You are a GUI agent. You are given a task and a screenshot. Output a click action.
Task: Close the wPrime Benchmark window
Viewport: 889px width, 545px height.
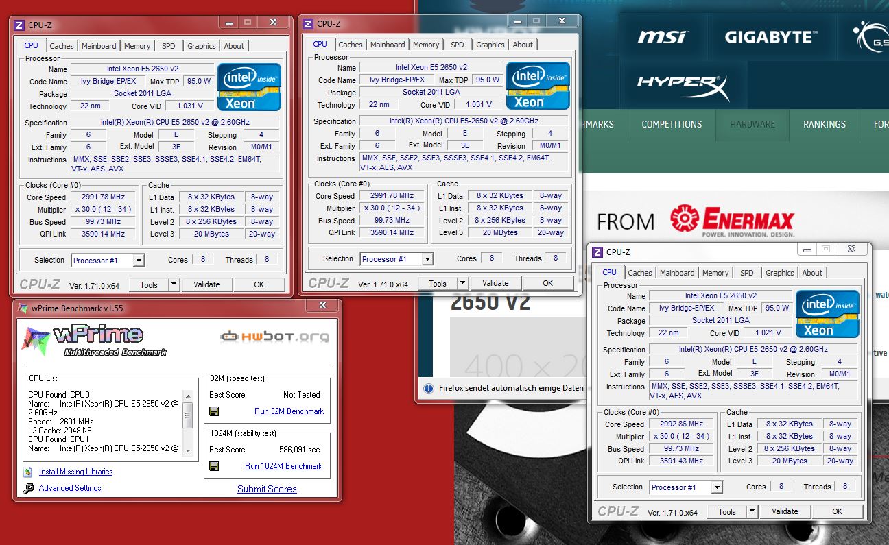click(x=322, y=306)
